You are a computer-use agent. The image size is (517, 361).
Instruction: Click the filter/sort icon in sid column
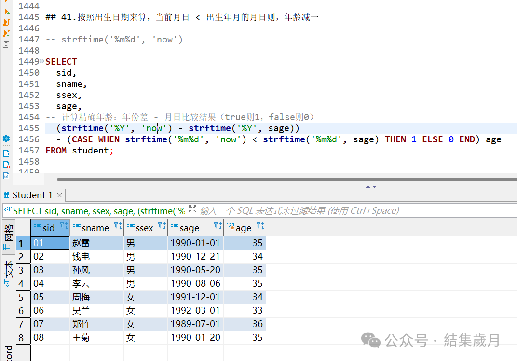click(x=64, y=226)
